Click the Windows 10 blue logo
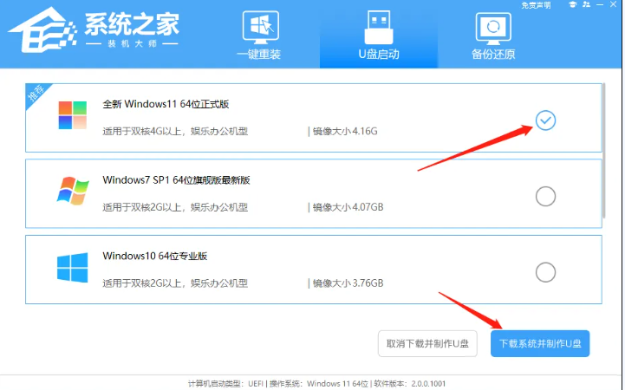625x390 pixels. point(73,267)
